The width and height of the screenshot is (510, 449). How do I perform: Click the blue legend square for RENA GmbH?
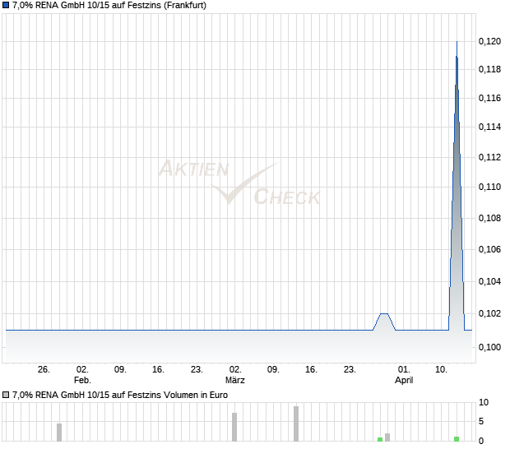[x=6, y=5]
